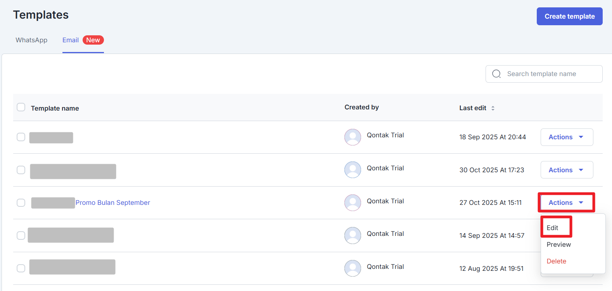Viewport: 612px width, 291px height.
Task: Collapse Actions dropdown for Promo Bulan September
Action: tap(566, 203)
